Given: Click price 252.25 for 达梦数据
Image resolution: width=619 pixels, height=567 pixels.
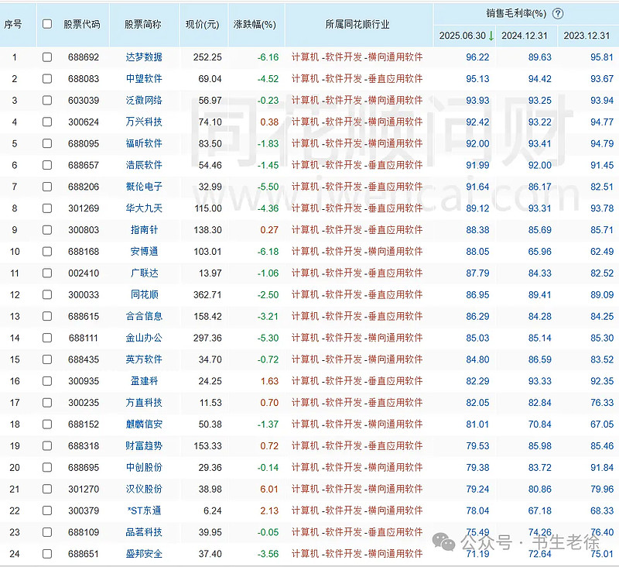Looking at the screenshot, I should [x=207, y=57].
